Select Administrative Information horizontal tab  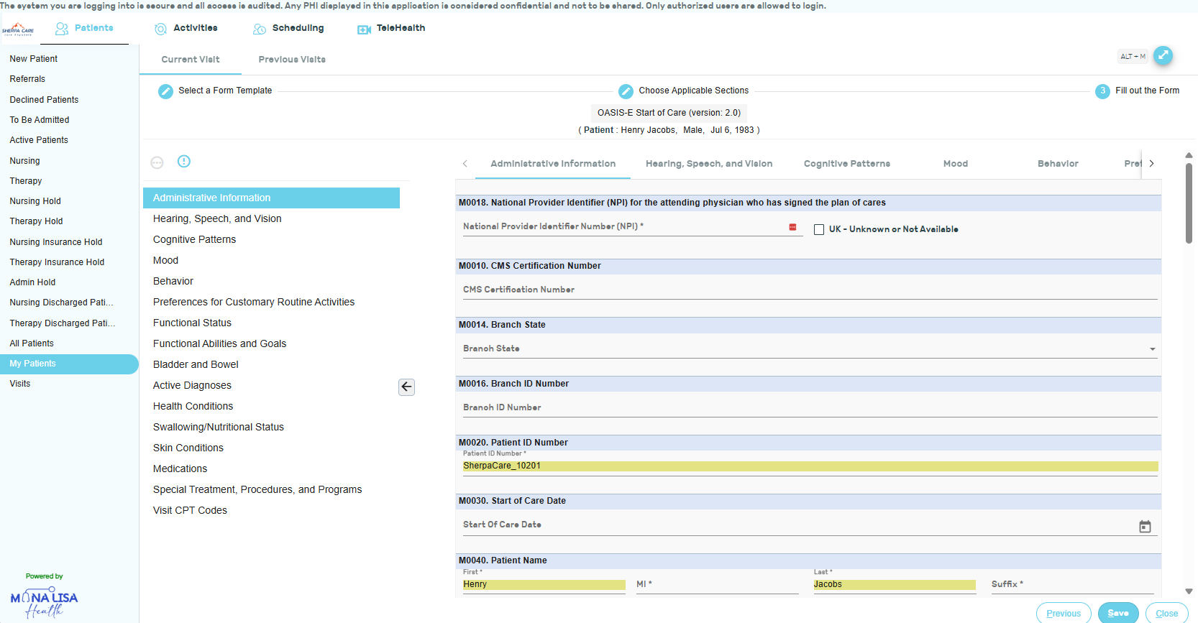pos(553,164)
